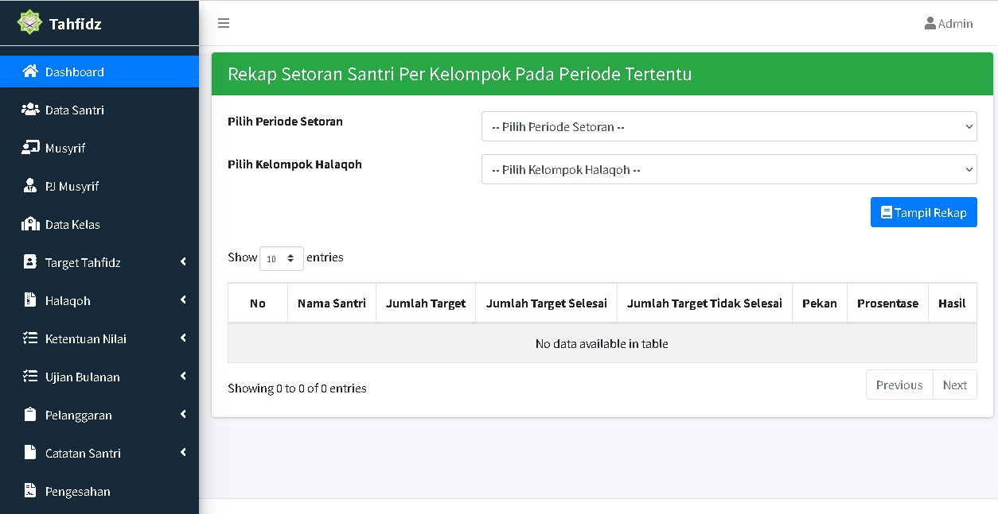998x514 pixels.
Task: Click the Data Kelas school icon
Action: (x=30, y=224)
